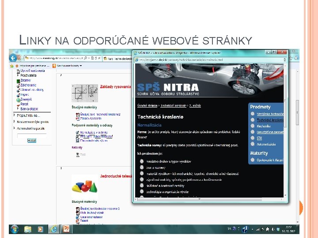This screenshot has height=238, width=318.
Task: Click the SK language indicator in taskbar
Action: click(x=229, y=228)
